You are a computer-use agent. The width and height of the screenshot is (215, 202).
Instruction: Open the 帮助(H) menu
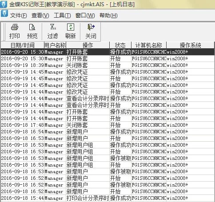coord(108,16)
